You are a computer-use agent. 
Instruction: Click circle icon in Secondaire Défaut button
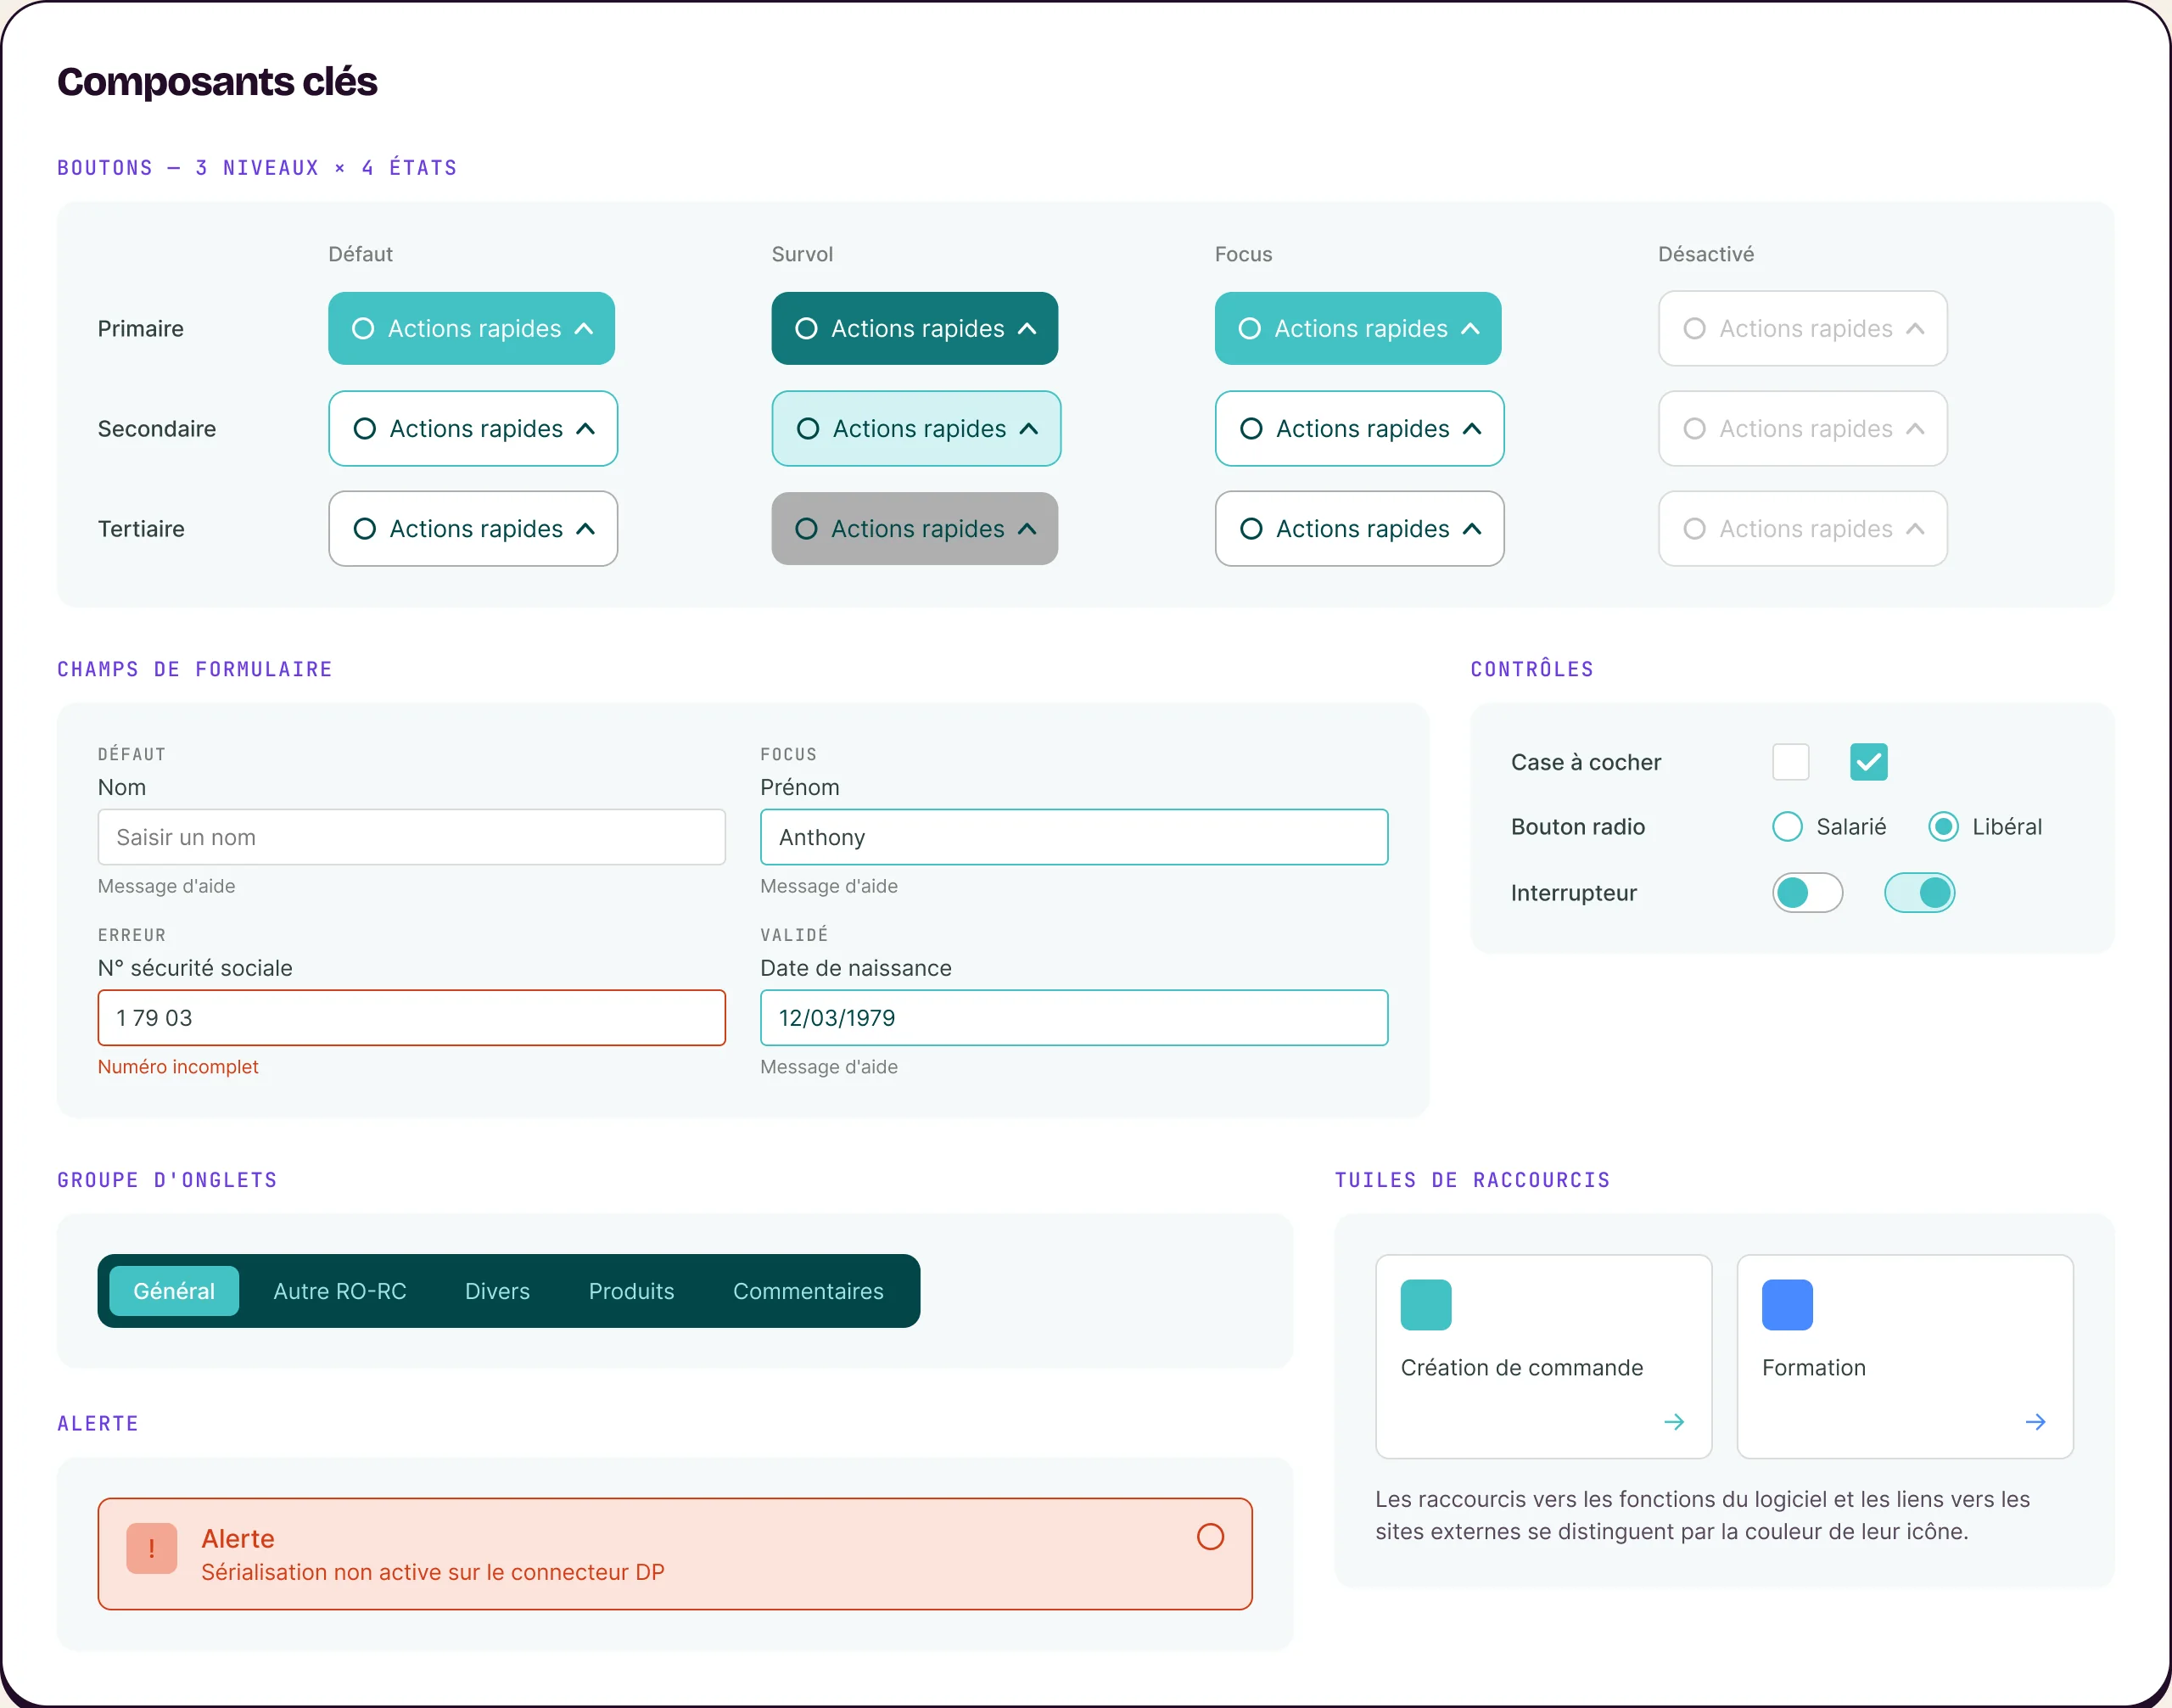pos(365,429)
